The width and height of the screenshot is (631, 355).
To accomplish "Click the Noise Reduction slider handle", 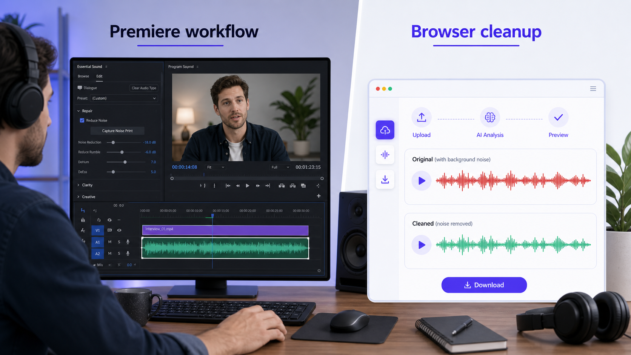I will click(113, 142).
